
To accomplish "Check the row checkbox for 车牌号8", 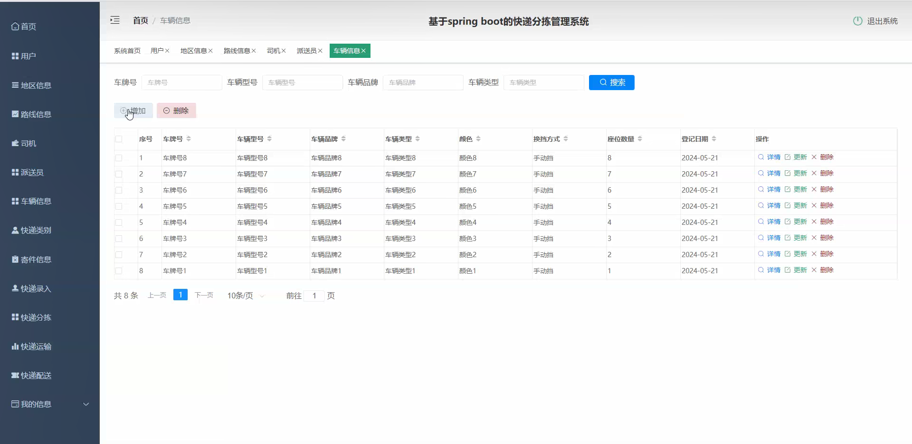I will (118, 157).
